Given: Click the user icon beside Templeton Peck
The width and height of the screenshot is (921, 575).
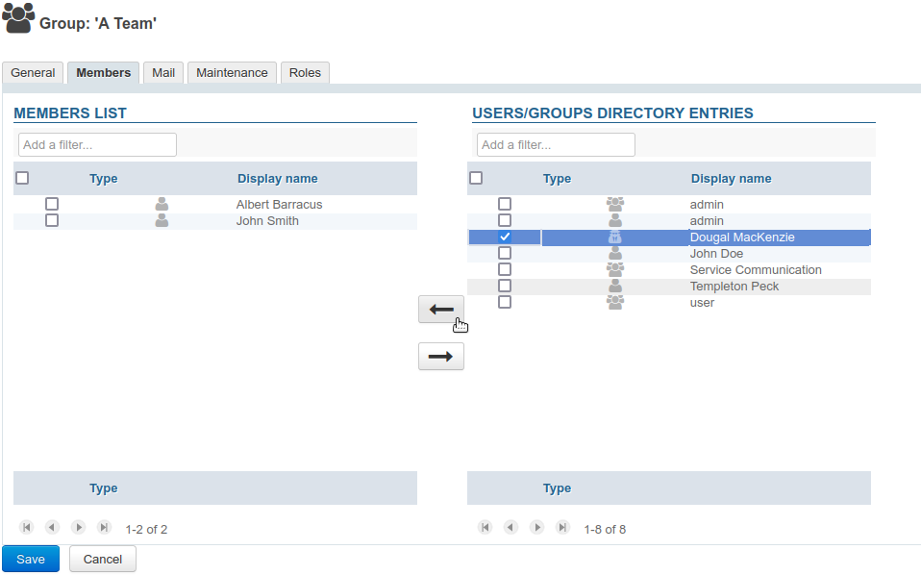Looking at the screenshot, I should tap(615, 287).
